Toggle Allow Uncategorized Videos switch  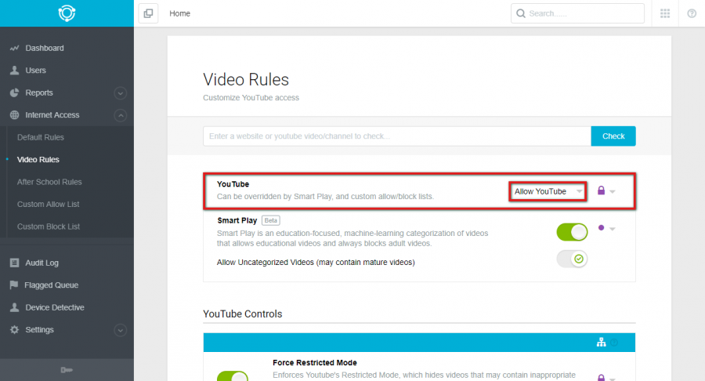[572, 259]
